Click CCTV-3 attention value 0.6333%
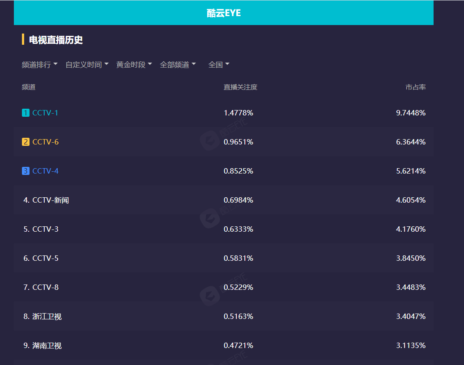The image size is (464, 365). (238, 229)
